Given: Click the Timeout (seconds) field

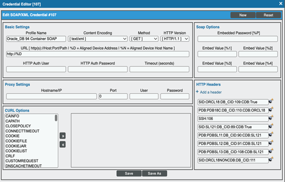Looking at the screenshot, I should pos(159,69).
